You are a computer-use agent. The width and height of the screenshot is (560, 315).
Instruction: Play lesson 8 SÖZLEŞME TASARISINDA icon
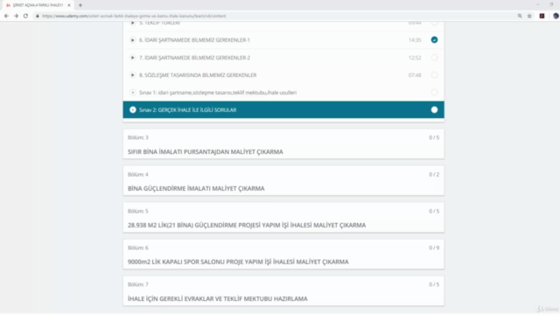coord(132,75)
